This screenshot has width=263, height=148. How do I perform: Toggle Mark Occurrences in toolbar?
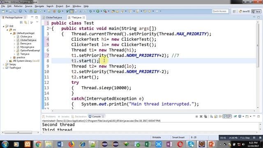72,11
